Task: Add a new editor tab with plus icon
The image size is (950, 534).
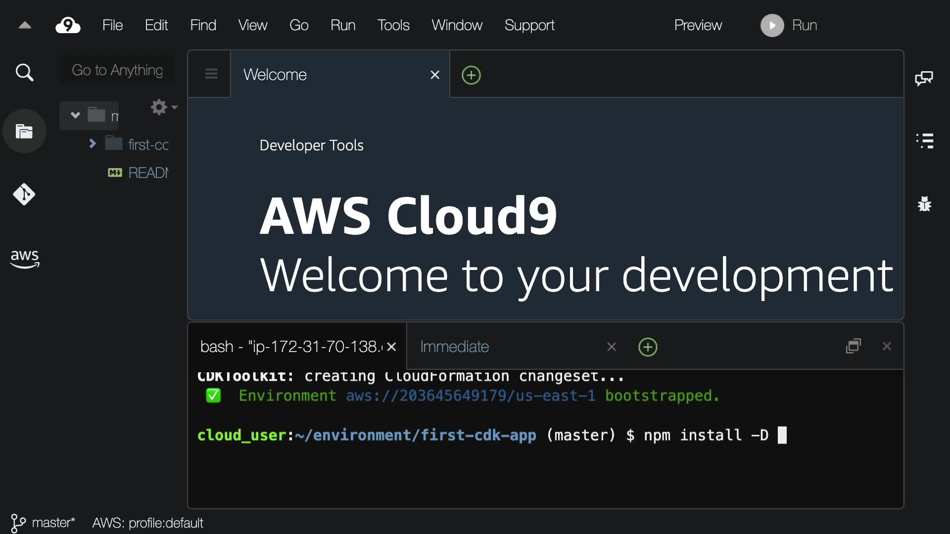Action: pos(471,75)
